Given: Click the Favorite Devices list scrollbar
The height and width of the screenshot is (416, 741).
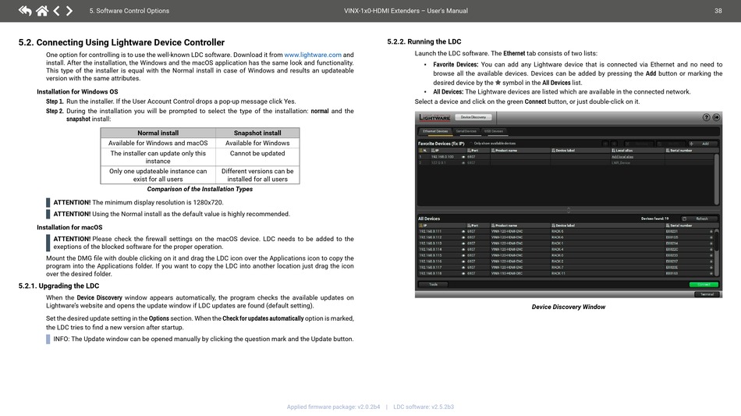Looking at the screenshot, I should coord(717,180).
